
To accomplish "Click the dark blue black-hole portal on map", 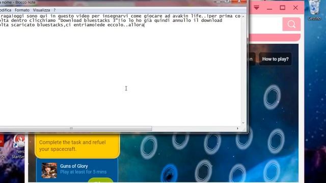I will point(170,173).
